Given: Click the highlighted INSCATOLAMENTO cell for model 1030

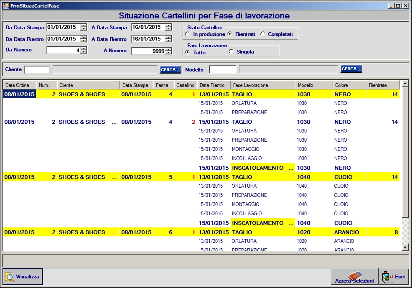Looking at the screenshot, I should point(263,168).
